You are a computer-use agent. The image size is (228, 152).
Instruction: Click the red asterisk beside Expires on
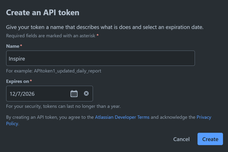(31, 81)
